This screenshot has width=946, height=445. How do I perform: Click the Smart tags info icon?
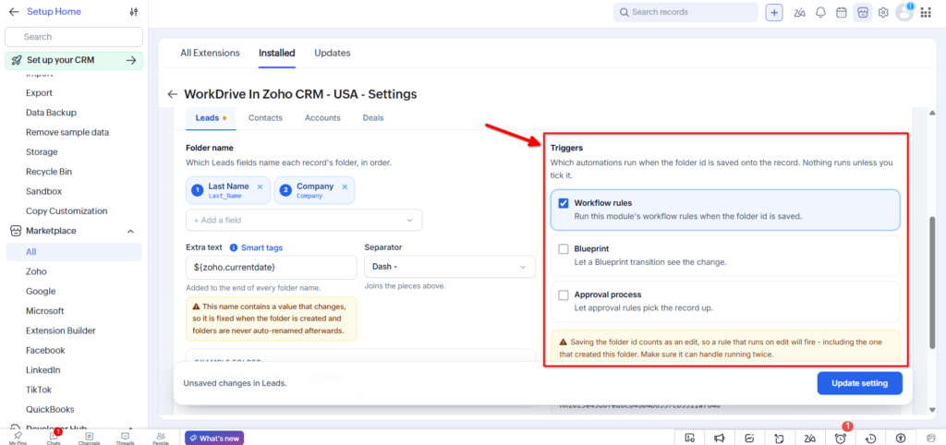(x=234, y=247)
